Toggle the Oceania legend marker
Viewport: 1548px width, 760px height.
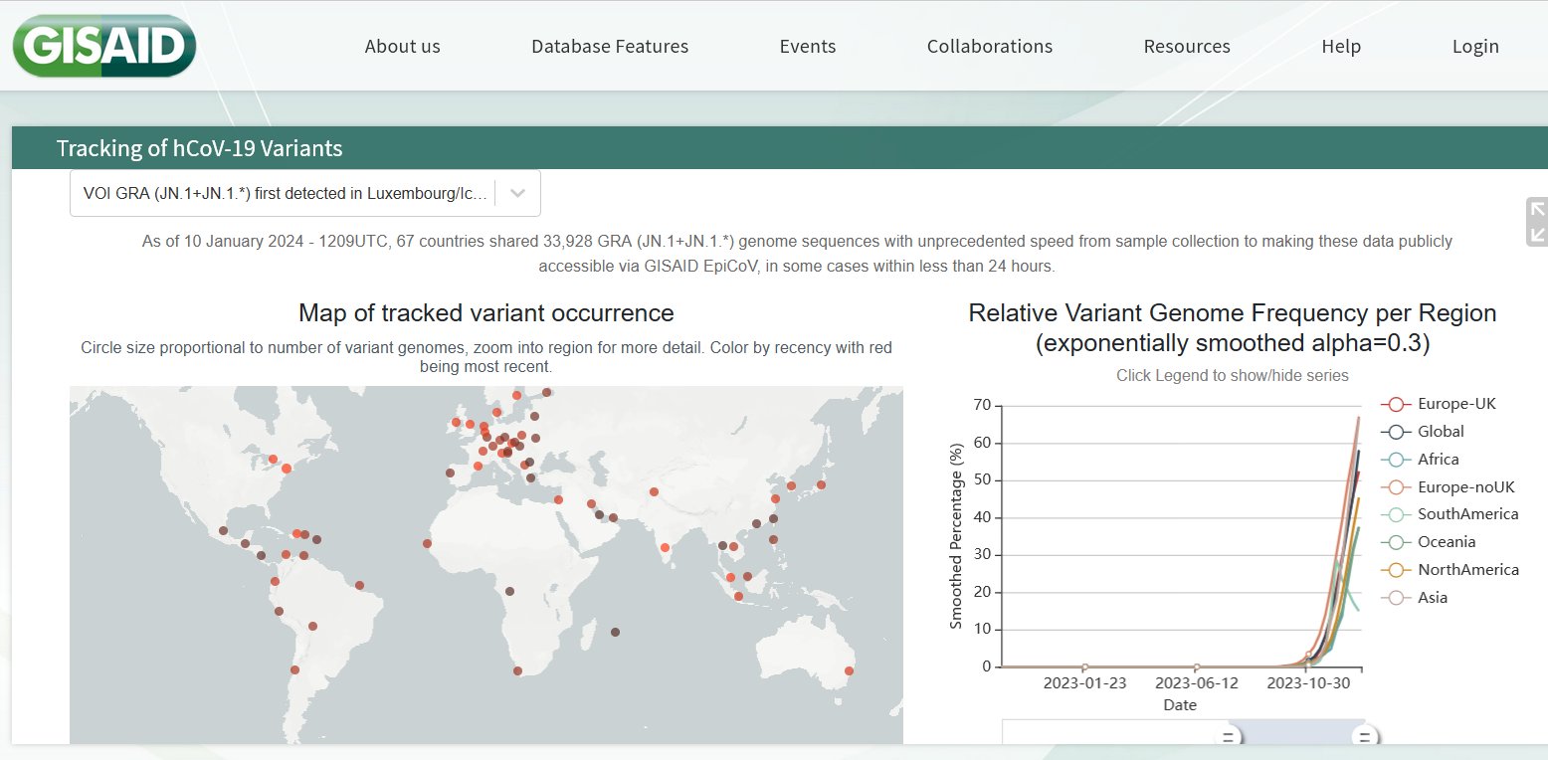coord(1396,542)
